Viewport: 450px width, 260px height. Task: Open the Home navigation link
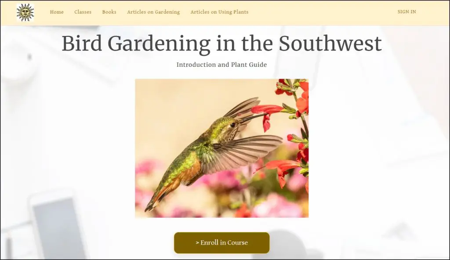click(x=57, y=12)
